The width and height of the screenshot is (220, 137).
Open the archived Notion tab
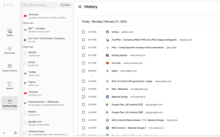47,113
